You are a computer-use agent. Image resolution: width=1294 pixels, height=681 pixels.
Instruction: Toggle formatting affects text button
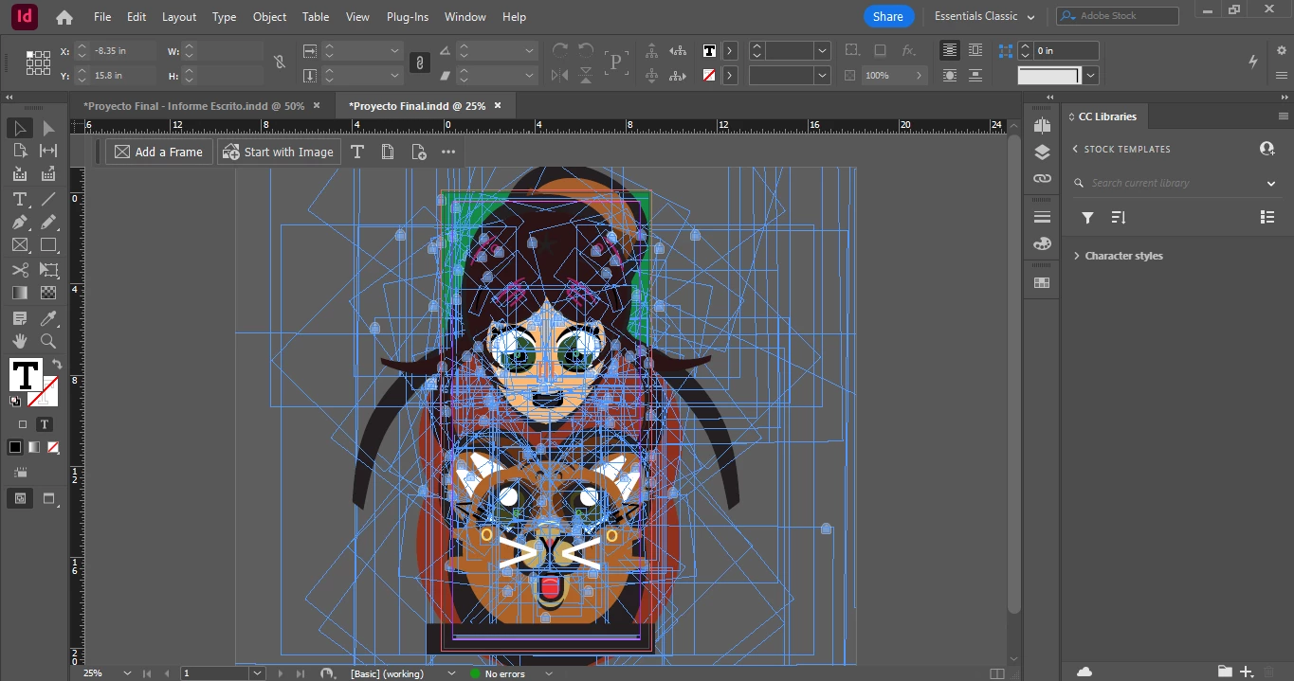pos(44,424)
